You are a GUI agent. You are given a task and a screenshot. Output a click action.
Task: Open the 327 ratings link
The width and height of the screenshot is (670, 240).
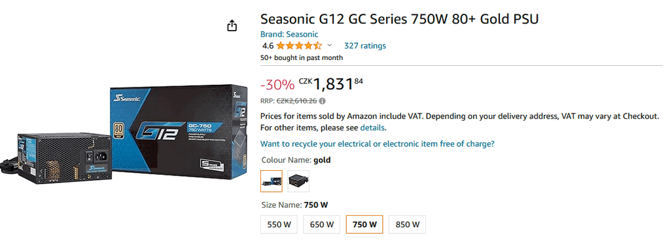365,46
